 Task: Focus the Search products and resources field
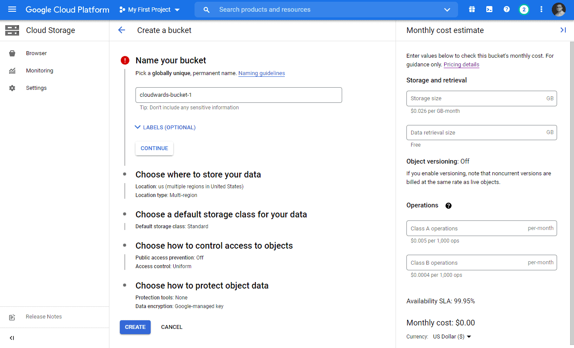[326, 10]
